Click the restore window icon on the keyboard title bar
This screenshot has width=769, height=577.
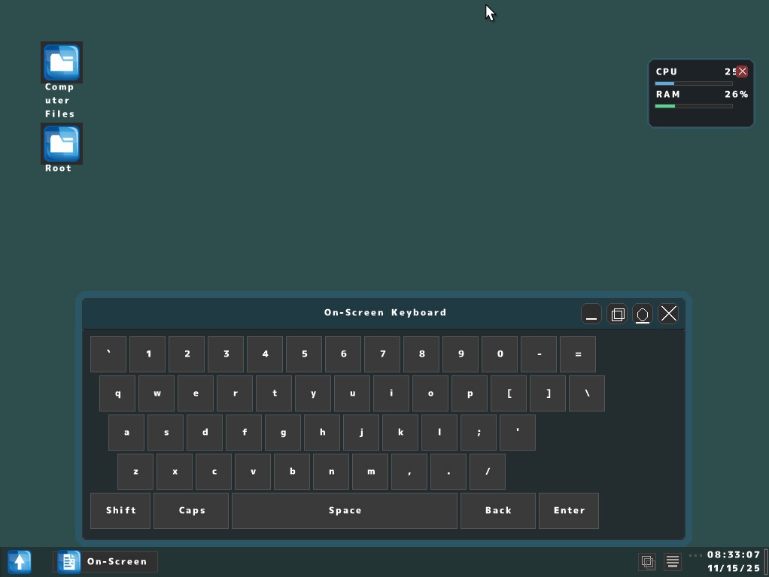click(617, 314)
